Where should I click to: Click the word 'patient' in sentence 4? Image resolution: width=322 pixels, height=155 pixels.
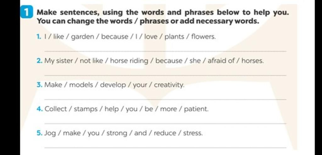tap(196, 109)
